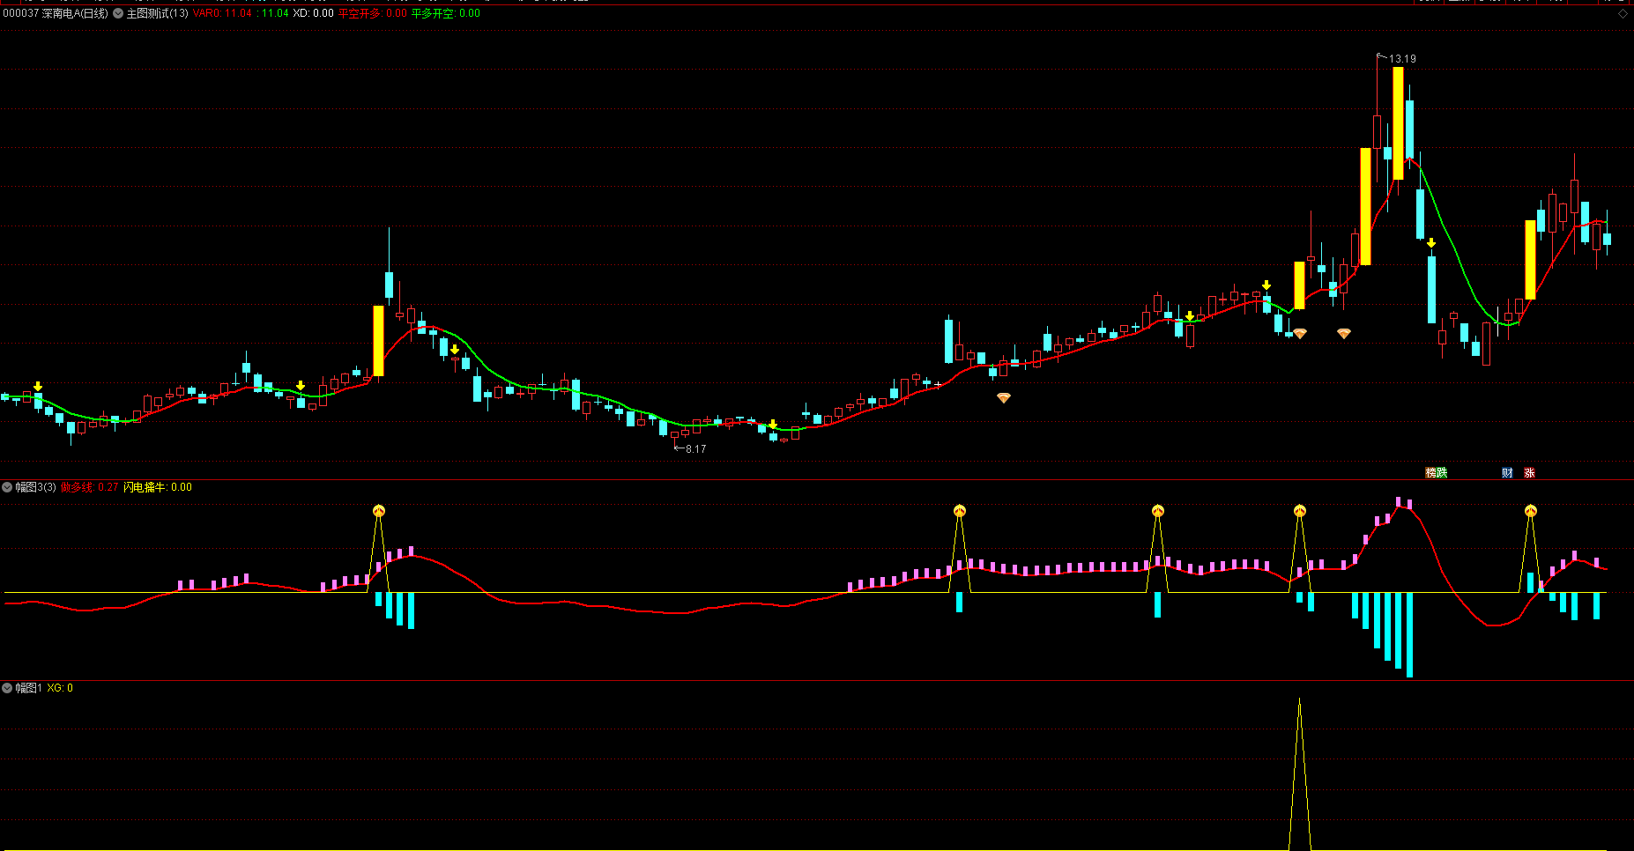This screenshot has width=1634, height=851.
Task: Click the 000037 深南电A(日线) stock title
Action: (56, 13)
